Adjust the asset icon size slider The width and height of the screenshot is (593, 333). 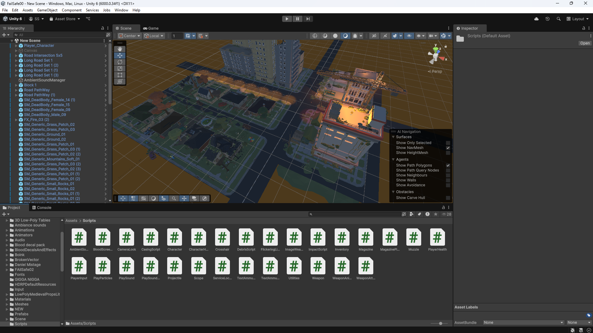pos(440,323)
